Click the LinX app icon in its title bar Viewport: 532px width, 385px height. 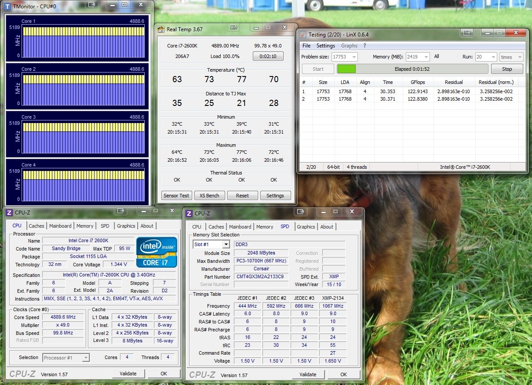click(303, 34)
